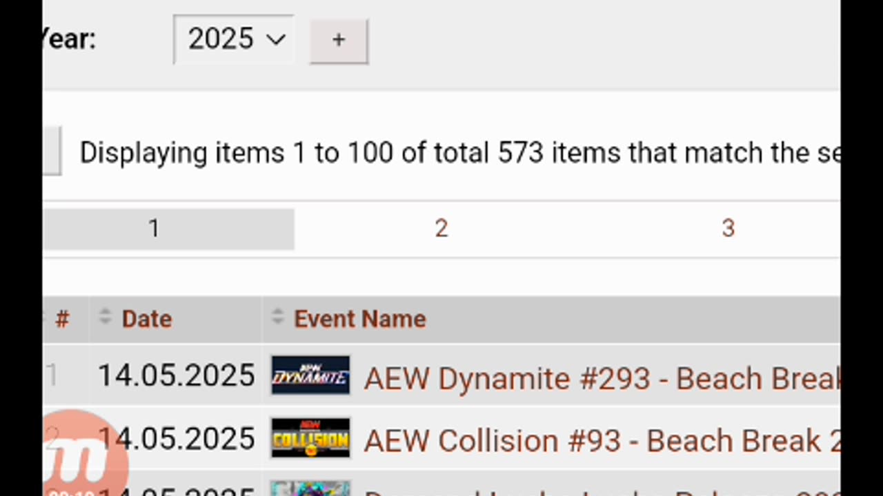Open AEW Collision #93 Beach Break link
The image size is (883, 496).
pyautogui.click(x=602, y=441)
